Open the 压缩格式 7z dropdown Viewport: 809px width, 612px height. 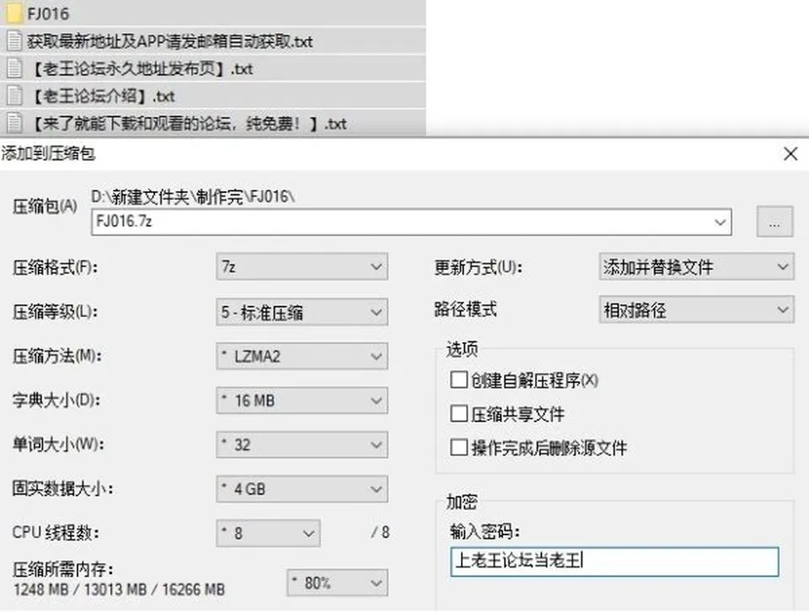(302, 266)
